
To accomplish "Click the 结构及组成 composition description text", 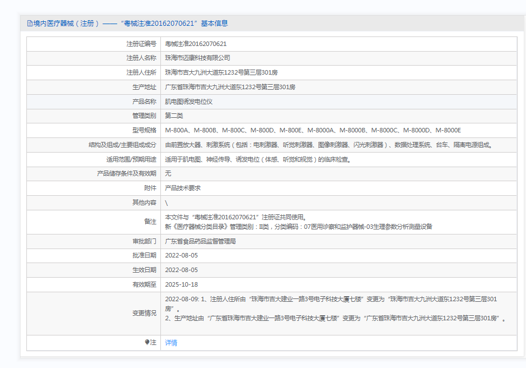I will (x=329, y=145).
